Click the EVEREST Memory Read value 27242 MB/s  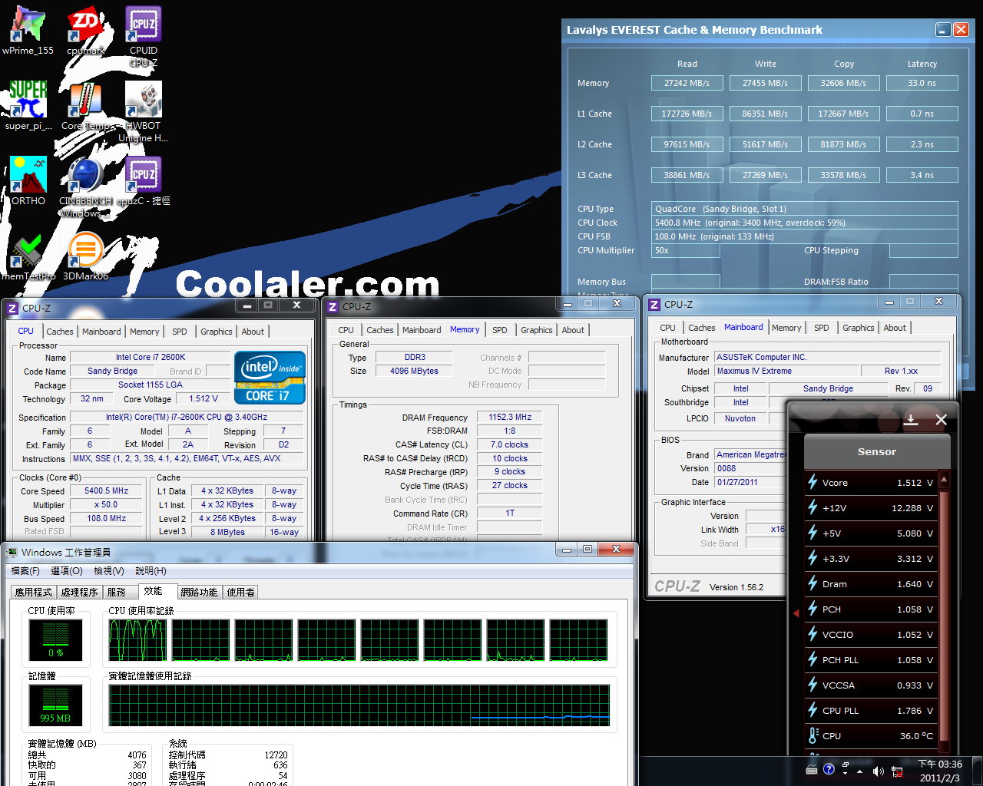(687, 83)
